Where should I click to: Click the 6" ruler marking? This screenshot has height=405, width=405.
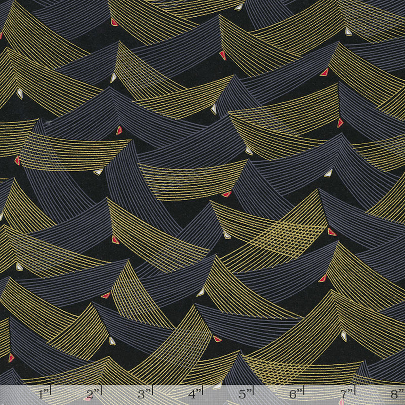coord(295,394)
